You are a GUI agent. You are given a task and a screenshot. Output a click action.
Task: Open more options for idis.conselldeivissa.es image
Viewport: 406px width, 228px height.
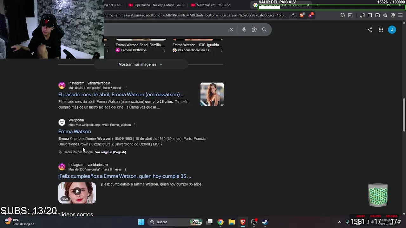click(221, 50)
